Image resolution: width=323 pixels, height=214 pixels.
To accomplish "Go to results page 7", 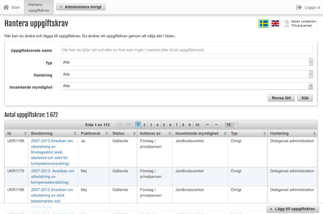I will 177,125.
